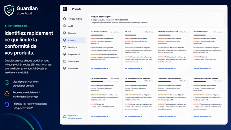Viewport: 231px width, 130px height.
Task: Click the Gift Card compliance progress bar
Action: tap(139, 35)
